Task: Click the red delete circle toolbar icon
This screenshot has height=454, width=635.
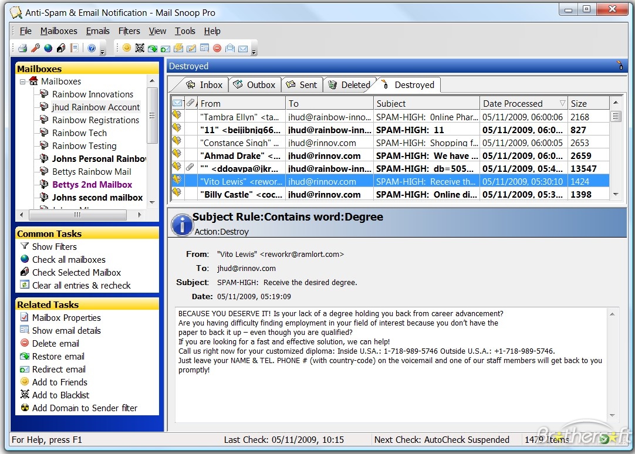Action: [x=217, y=48]
